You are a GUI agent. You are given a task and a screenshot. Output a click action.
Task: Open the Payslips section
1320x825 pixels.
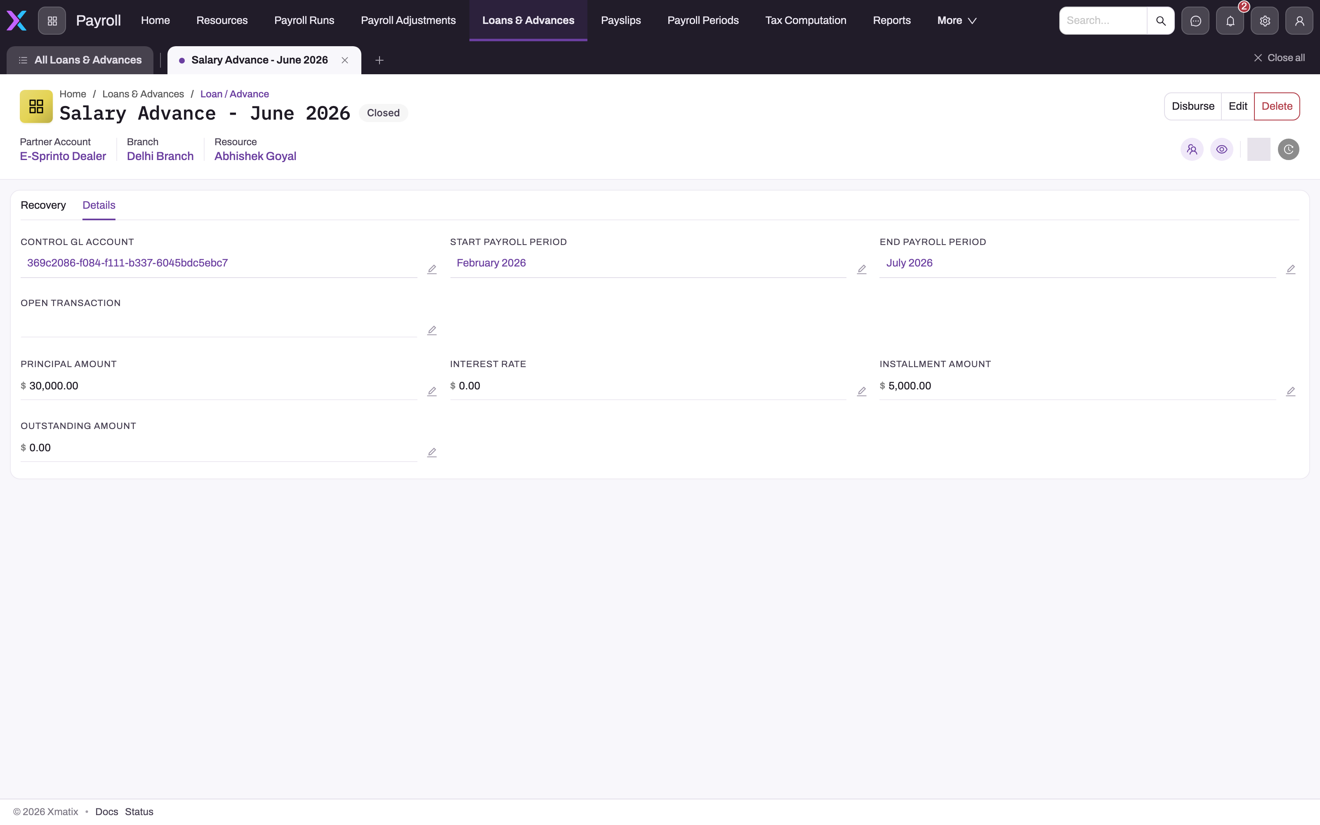621,21
